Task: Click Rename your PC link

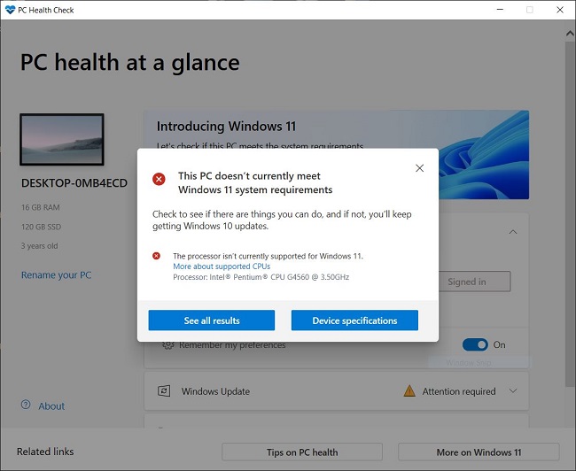Action: (x=56, y=275)
